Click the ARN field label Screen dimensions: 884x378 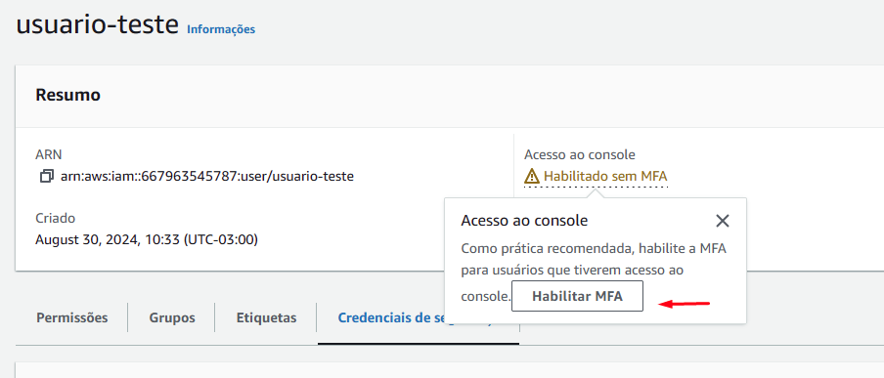click(49, 154)
